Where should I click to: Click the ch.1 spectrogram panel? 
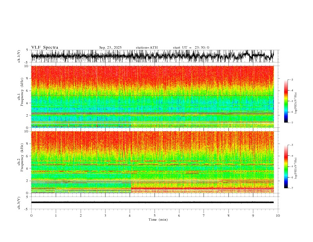coord(152,96)
